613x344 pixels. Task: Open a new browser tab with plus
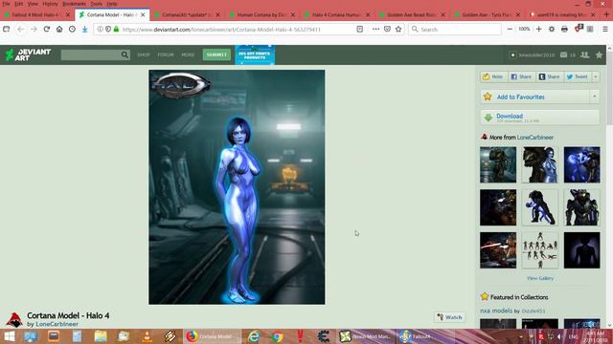pos(606,14)
